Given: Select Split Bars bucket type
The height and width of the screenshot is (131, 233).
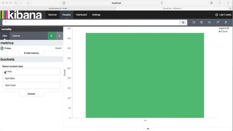Looking at the screenshot, I should click(x=31, y=79).
